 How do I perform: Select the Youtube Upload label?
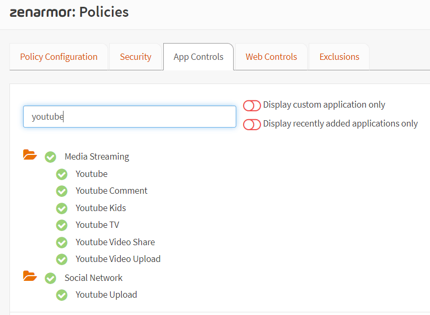[106, 295]
